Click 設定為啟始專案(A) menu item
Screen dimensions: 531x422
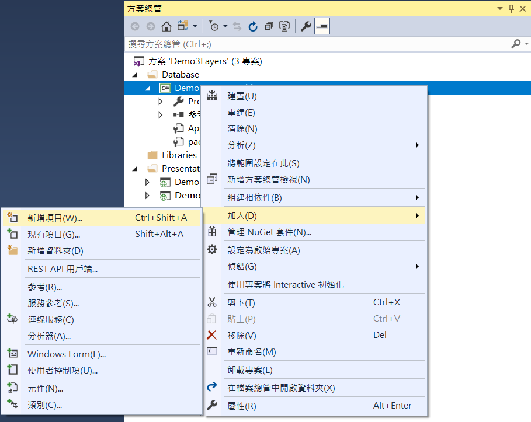pyautogui.click(x=263, y=250)
